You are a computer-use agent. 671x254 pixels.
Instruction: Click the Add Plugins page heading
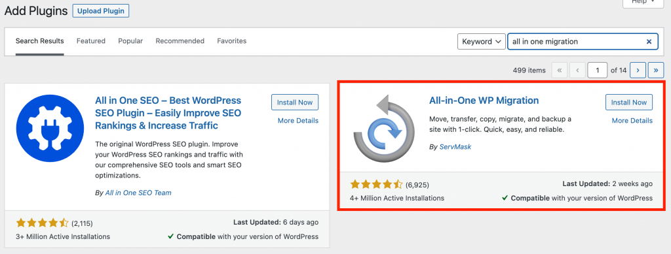tap(36, 11)
